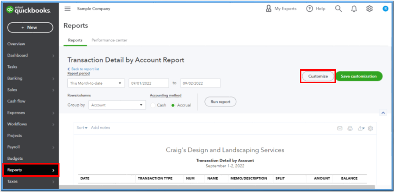Click the QuickBooks logo
Viewport: 394px width, 192px height.
point(28,10)
